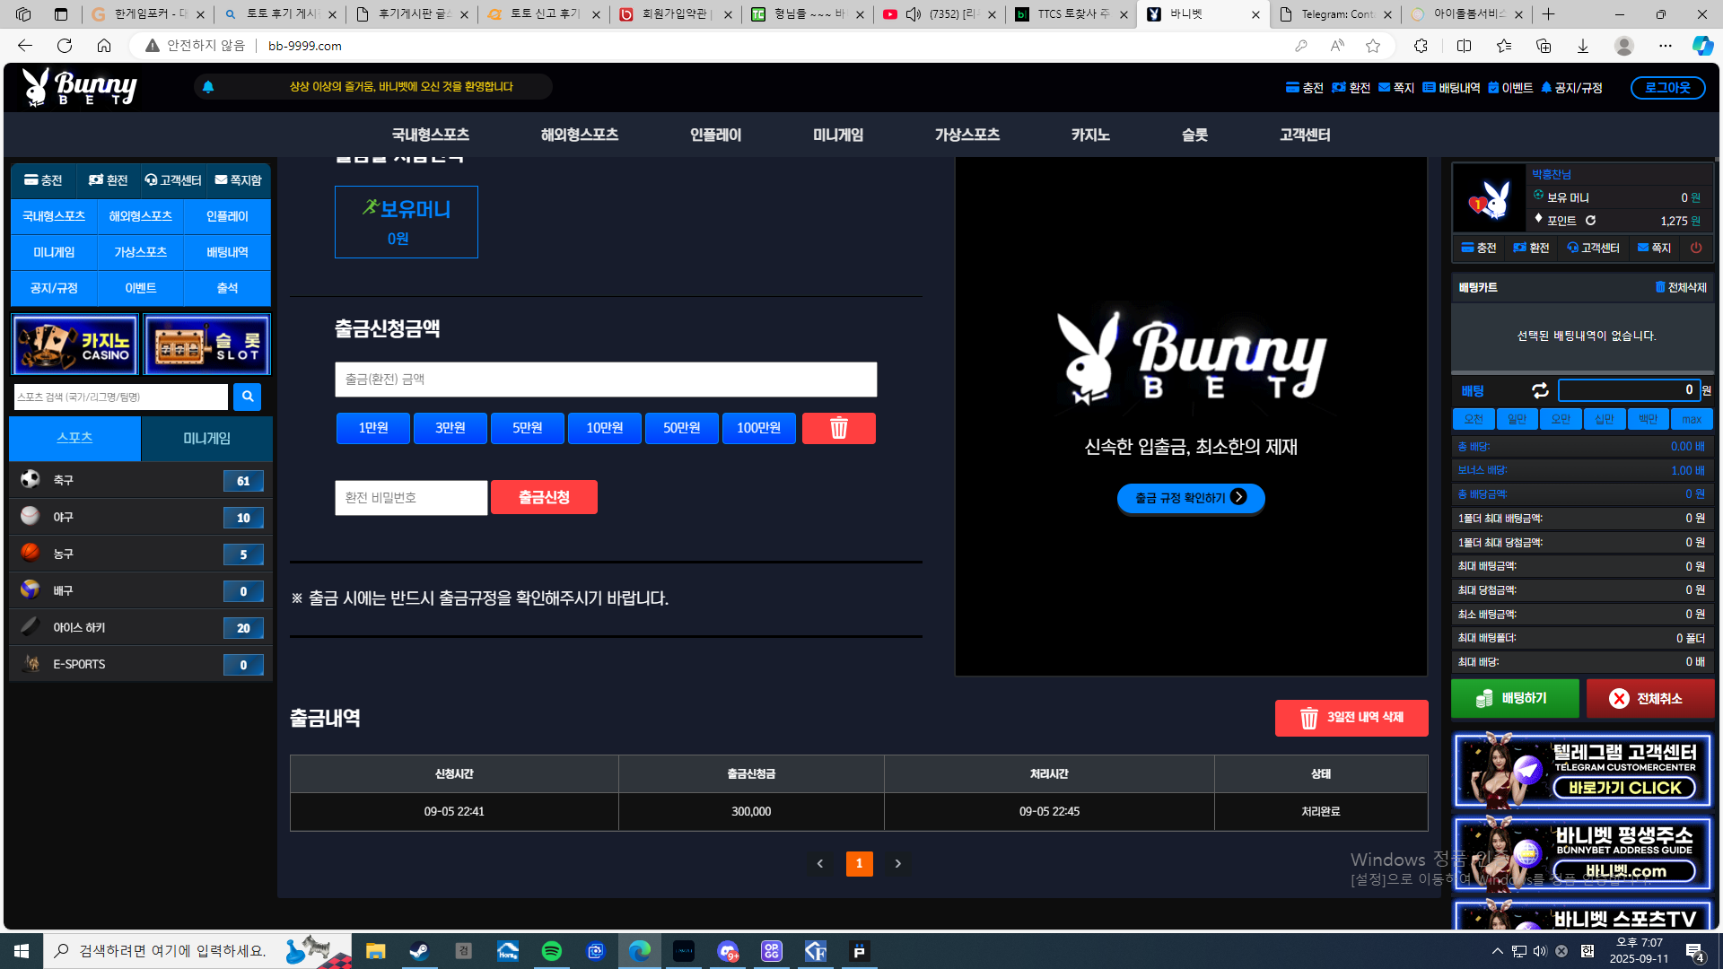Click the max bet amount button
The height and width of the screenshot is (969, 1723).
1692,419
